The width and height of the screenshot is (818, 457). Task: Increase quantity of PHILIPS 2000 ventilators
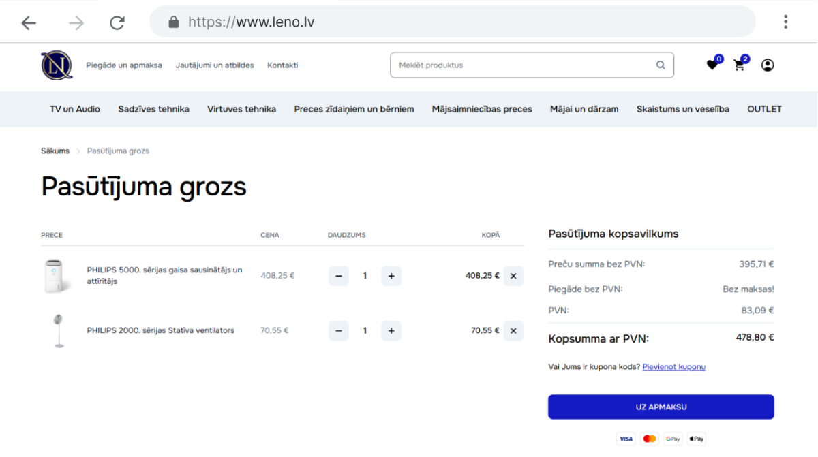point(391,330)
